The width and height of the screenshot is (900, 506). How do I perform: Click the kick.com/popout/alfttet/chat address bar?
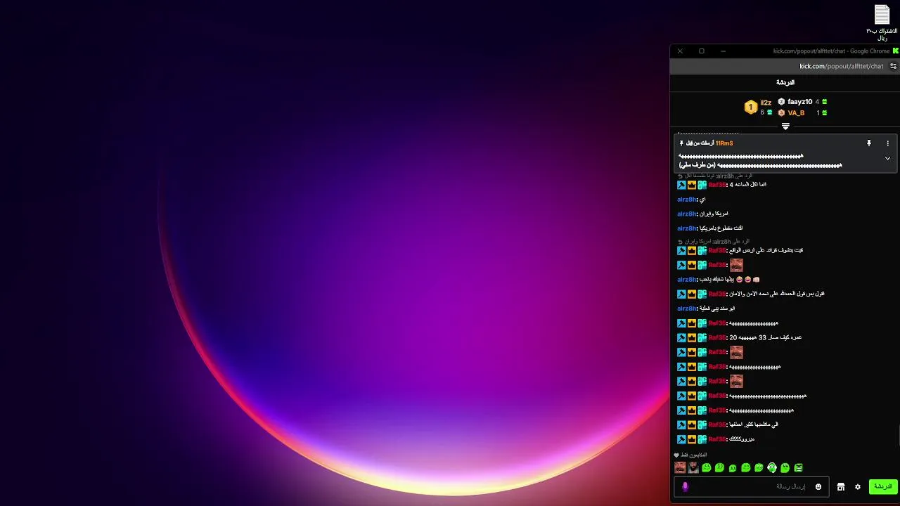[x=841, y=66]
